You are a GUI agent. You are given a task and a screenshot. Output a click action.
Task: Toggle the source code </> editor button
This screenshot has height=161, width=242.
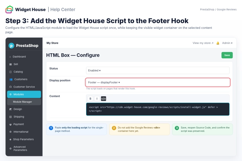point(104,99)
